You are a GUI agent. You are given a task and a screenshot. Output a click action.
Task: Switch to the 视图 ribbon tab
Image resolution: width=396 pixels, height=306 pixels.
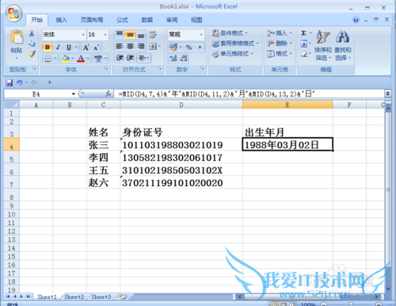pyautogui.click(x=196, y=20)
